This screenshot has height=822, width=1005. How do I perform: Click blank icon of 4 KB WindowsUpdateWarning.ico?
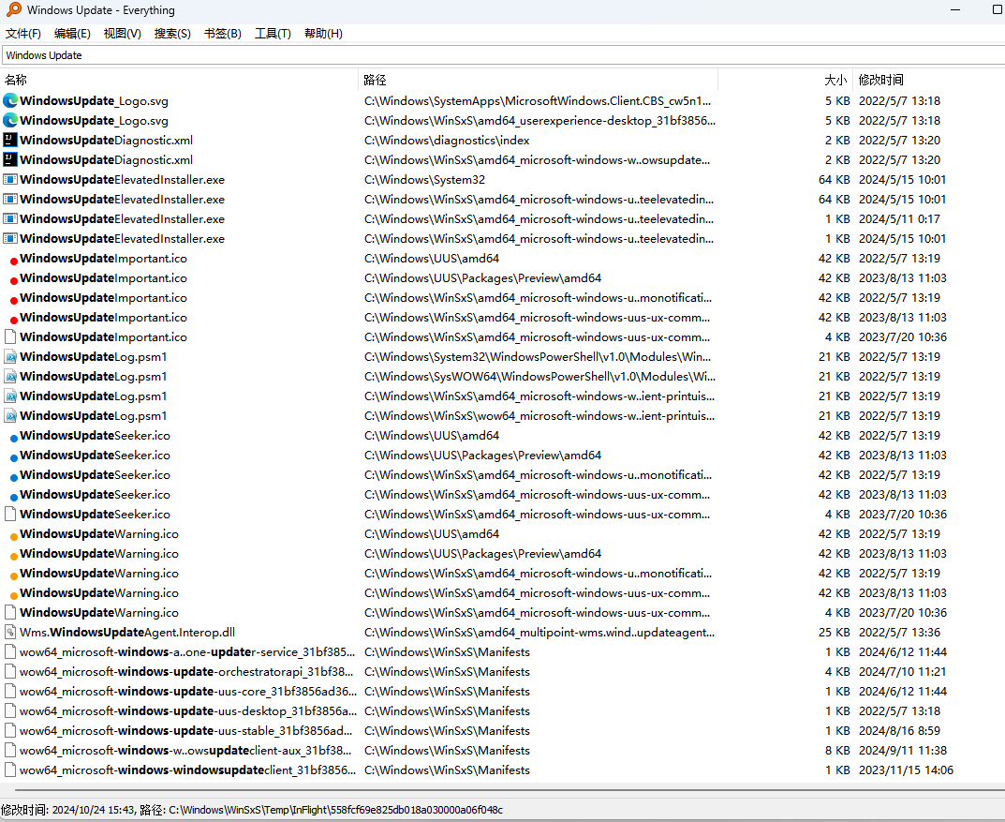tap(10, 612)
